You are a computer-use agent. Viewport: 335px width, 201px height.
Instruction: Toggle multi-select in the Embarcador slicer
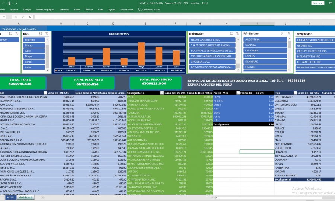click(x=232, y=33)
